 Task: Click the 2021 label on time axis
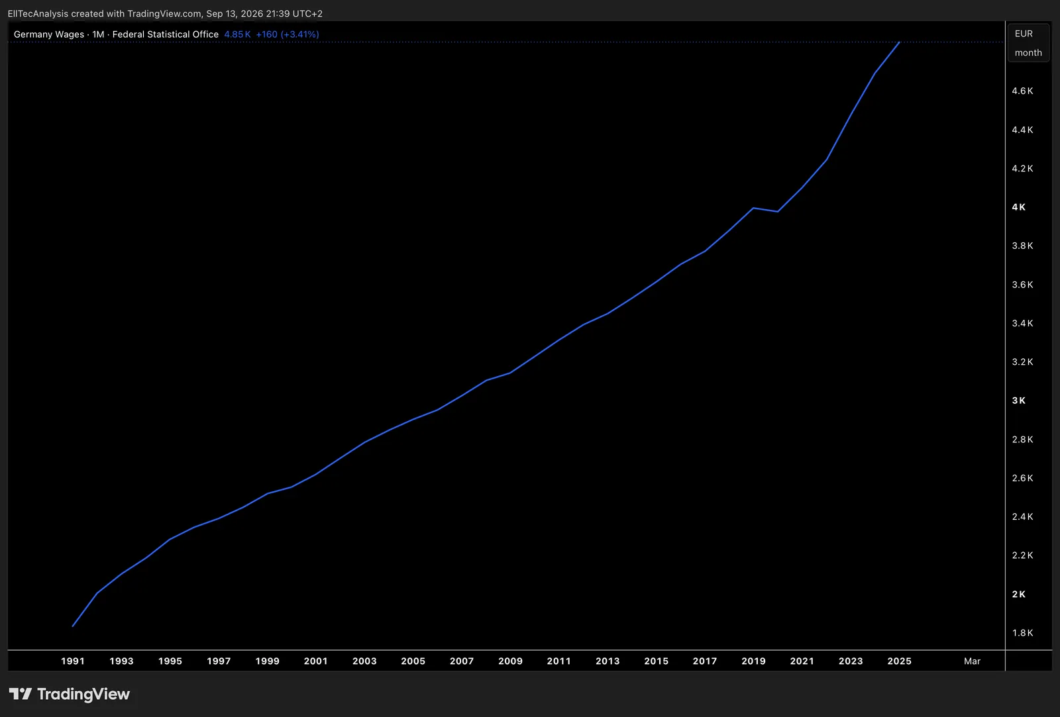(802, 661)
